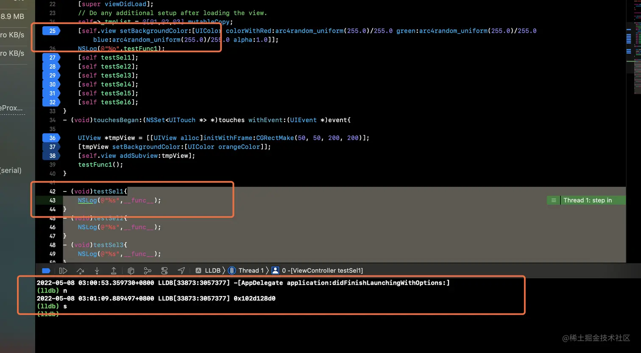The width and height of the screenshot is (641, 353).
Task: Step into the current function call
Action: tap(97, 271)
